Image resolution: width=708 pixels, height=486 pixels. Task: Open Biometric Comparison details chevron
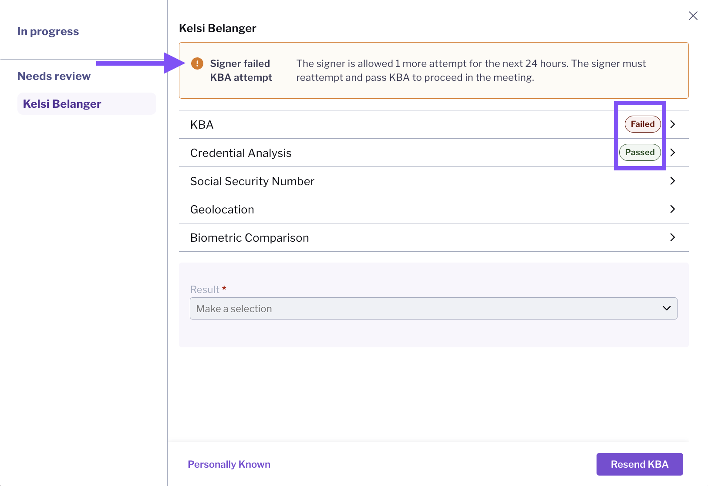pyautogui.click(x=673, y=237)
